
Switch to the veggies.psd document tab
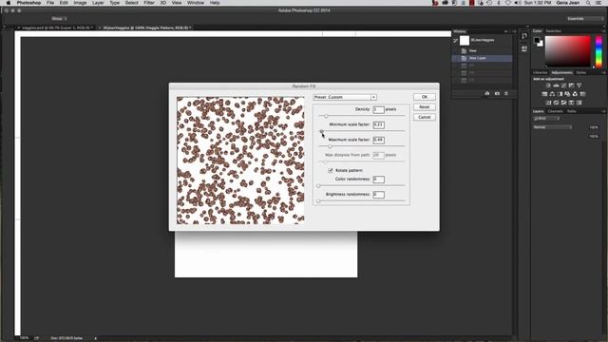coord(57,28)
